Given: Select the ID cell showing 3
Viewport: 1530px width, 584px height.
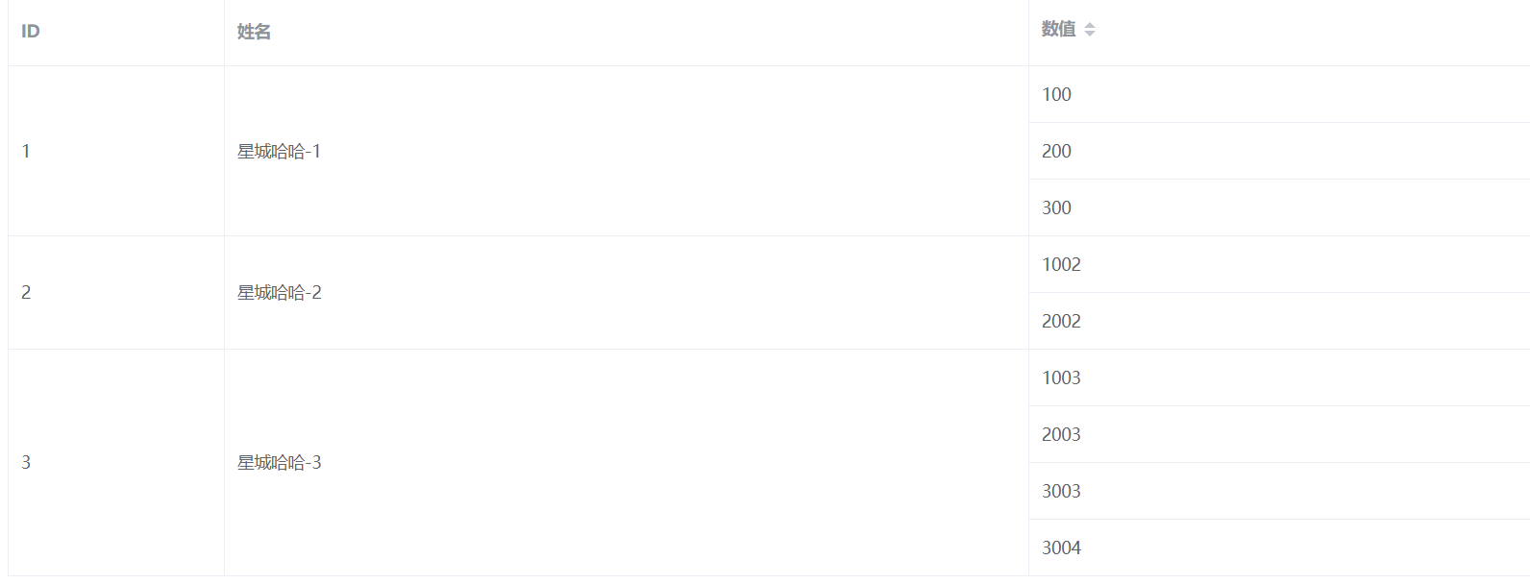Looking at the screenshot, I should 116,462.
